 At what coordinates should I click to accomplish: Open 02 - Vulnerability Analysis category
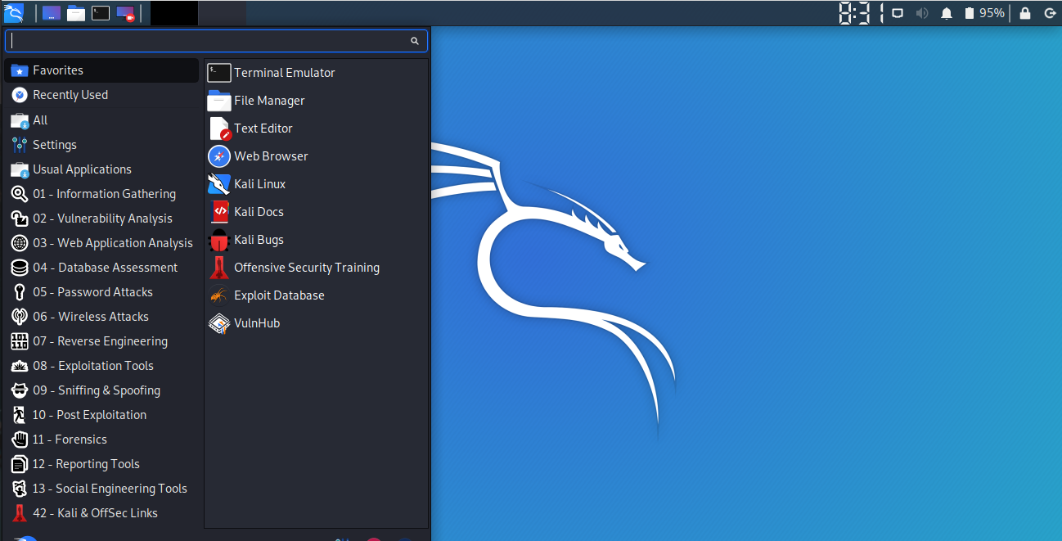click(102, 219)
